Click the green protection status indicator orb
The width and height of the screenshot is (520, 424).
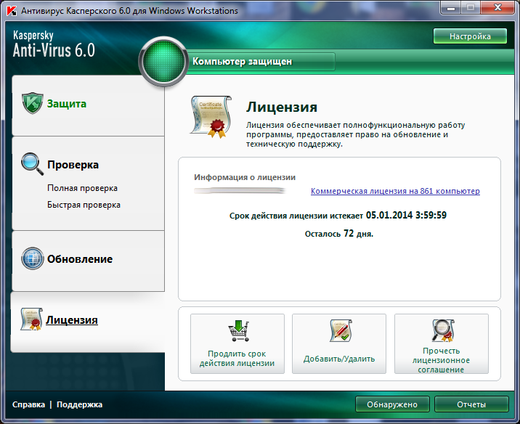click(x=163, y=62)
